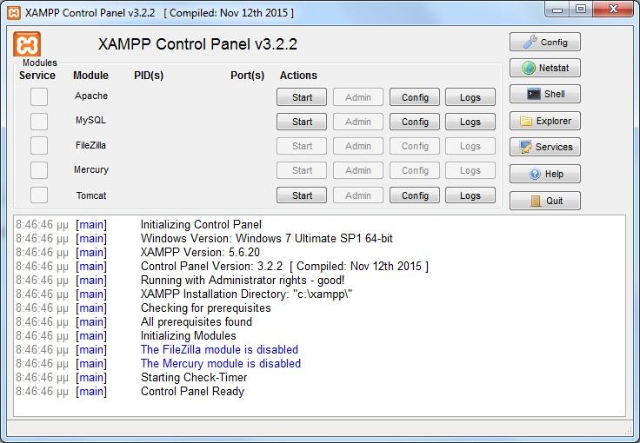Click the Mercury Admin button

coord(358,170)
